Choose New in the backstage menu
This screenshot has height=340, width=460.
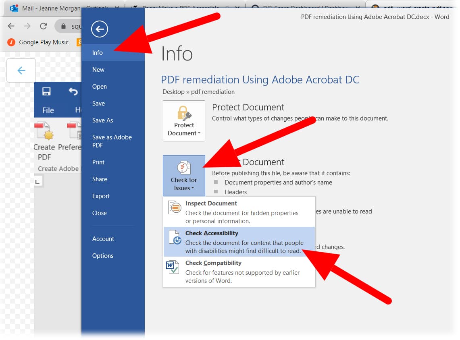pyautogui.click(x=113, y=70)
